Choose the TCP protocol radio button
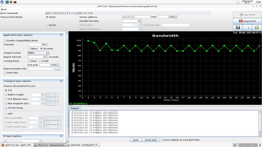 tap(6, 90)
